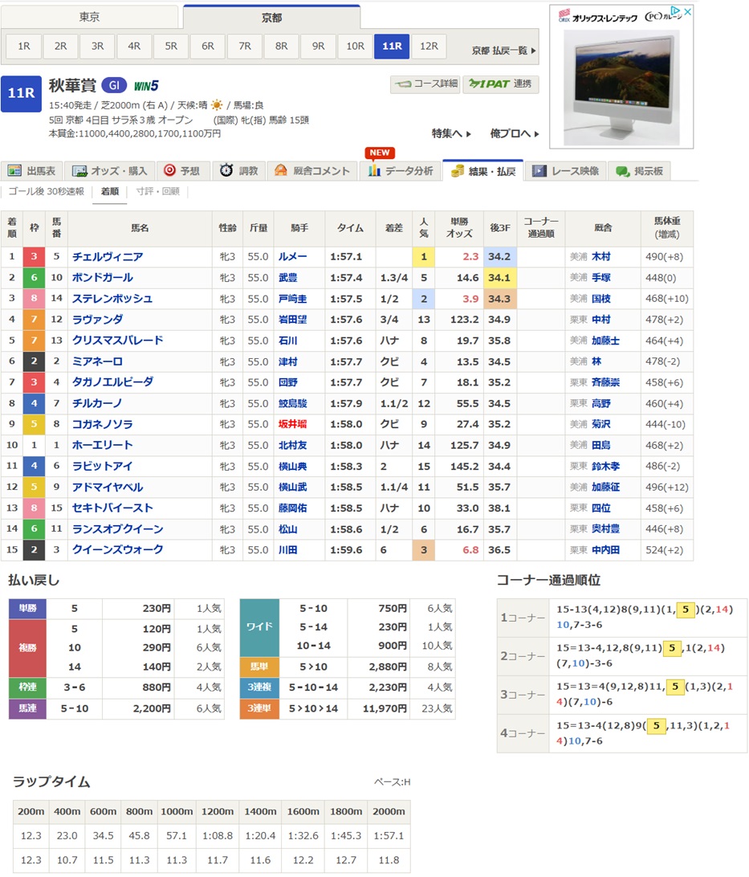Open the コース詳細 course details
Viewport: 749px width, 877px height.
pos(425,84)
